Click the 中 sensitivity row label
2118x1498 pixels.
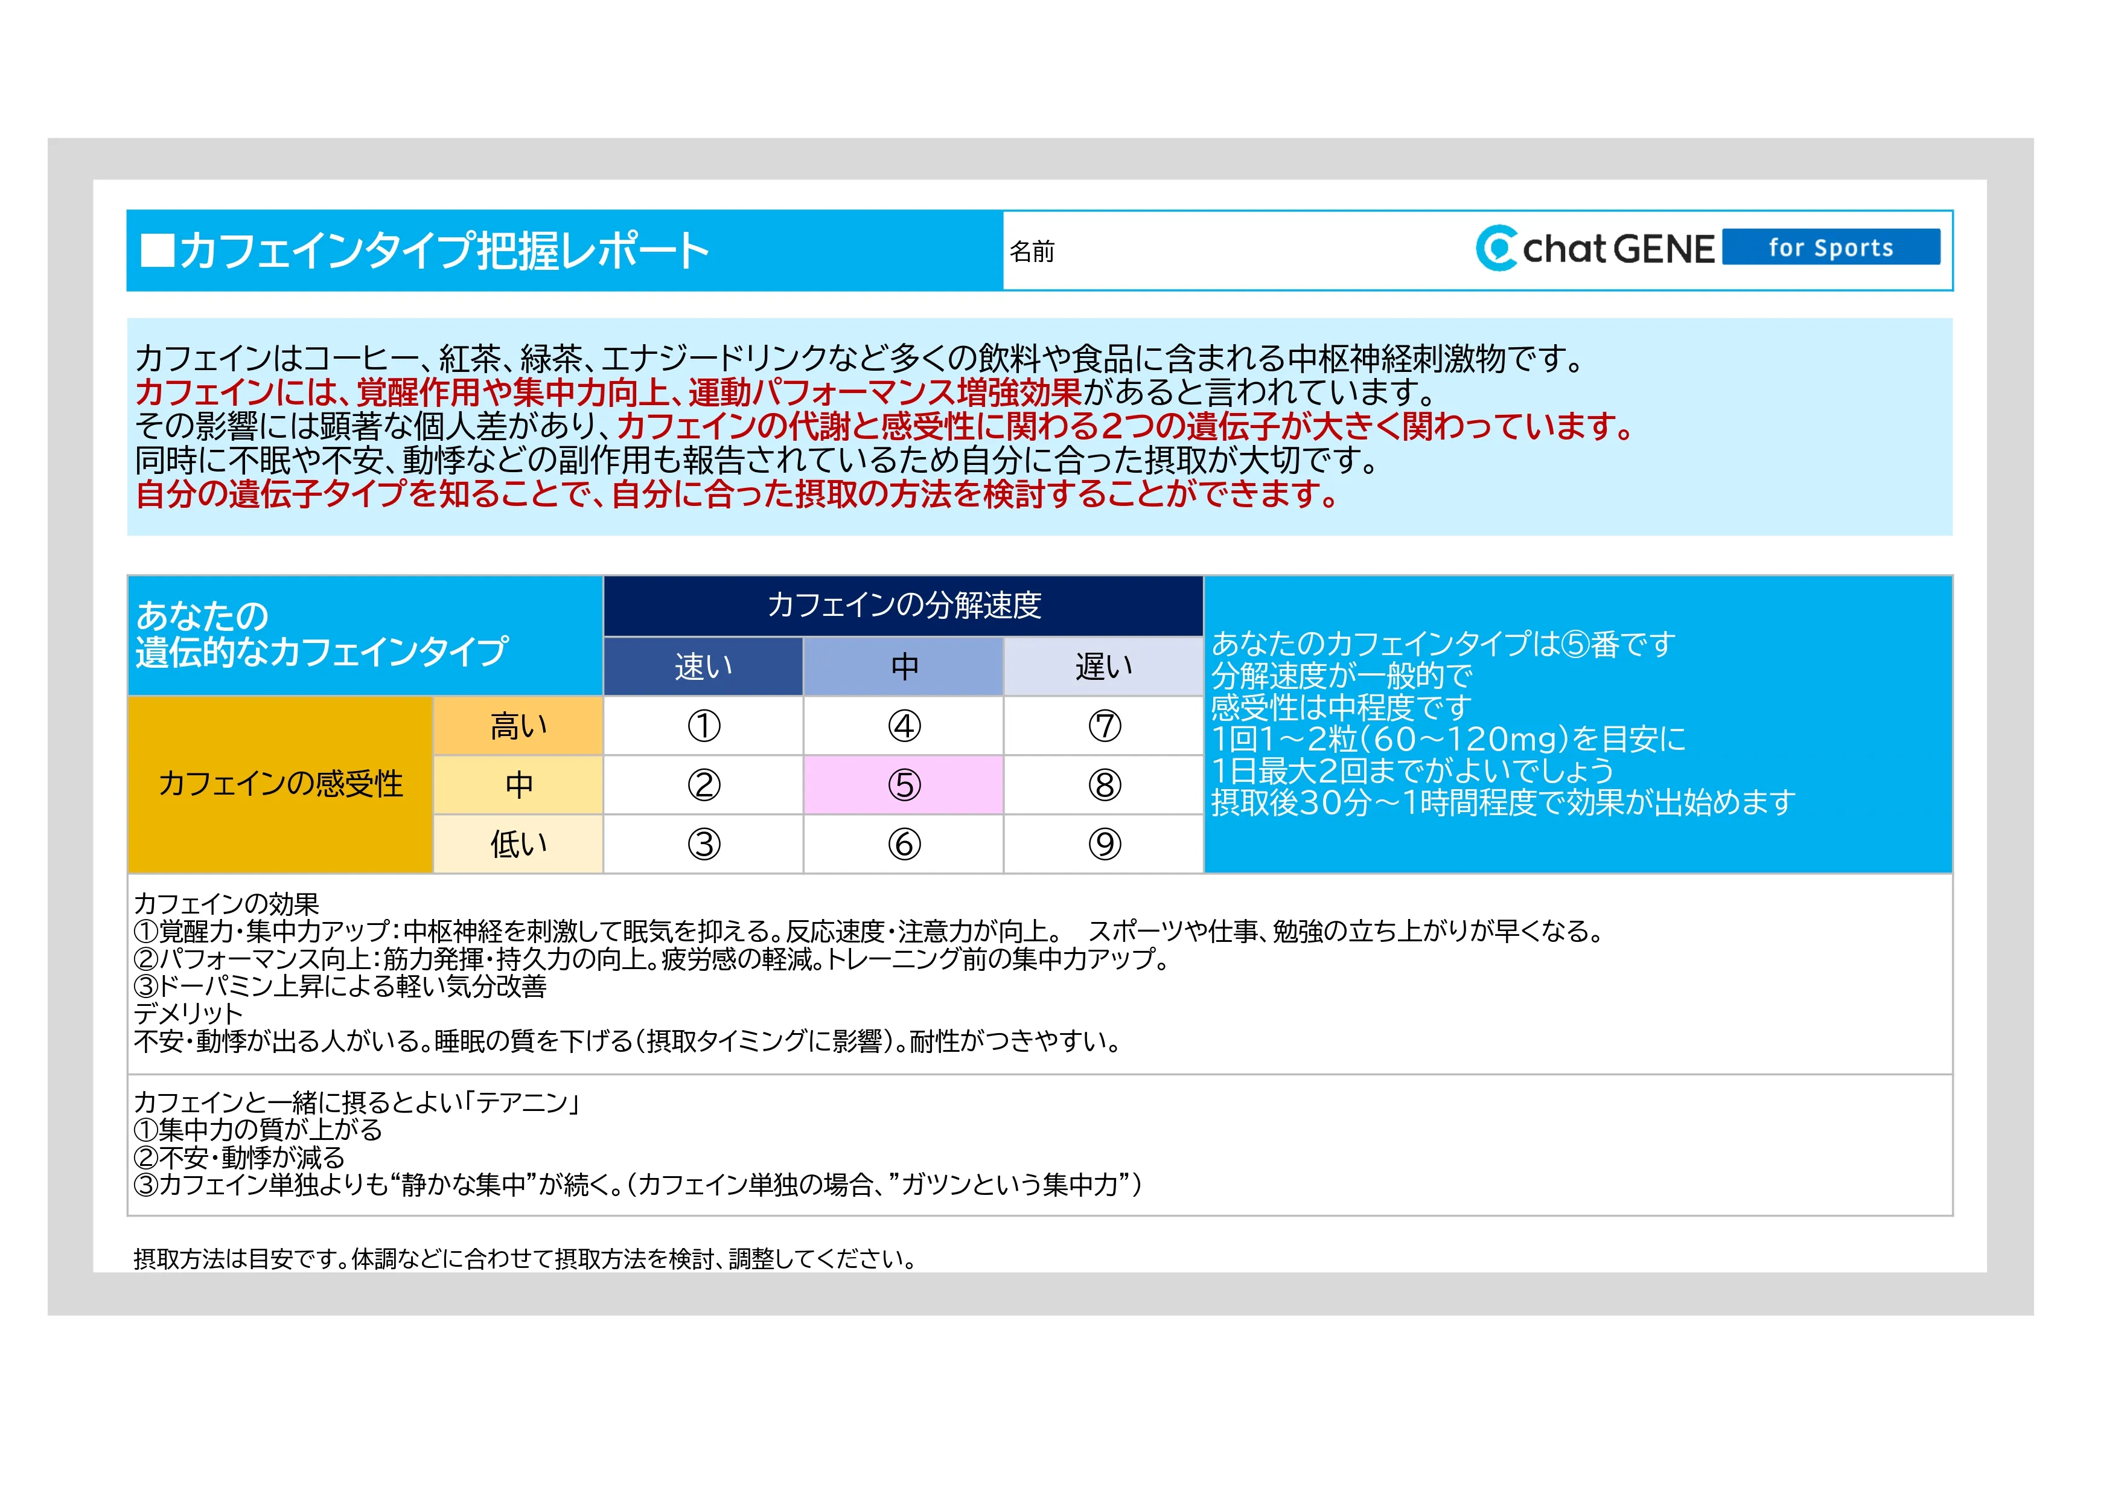click(x=518, y=786)
